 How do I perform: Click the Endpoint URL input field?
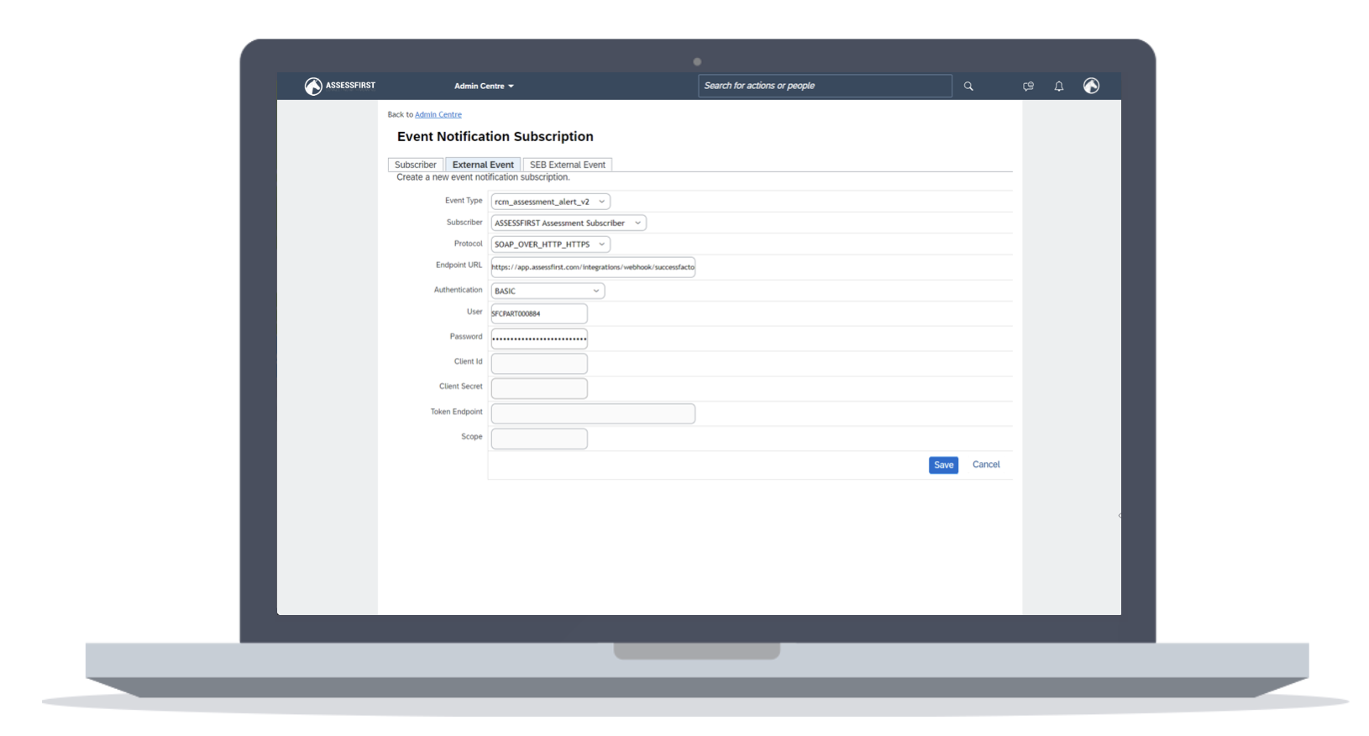[x=592, y=267]
